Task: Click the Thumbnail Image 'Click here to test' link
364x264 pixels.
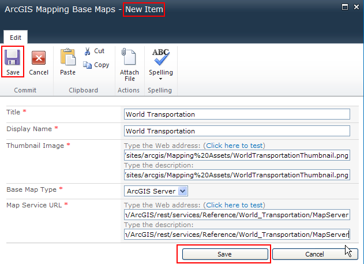Action: point(235,145)
